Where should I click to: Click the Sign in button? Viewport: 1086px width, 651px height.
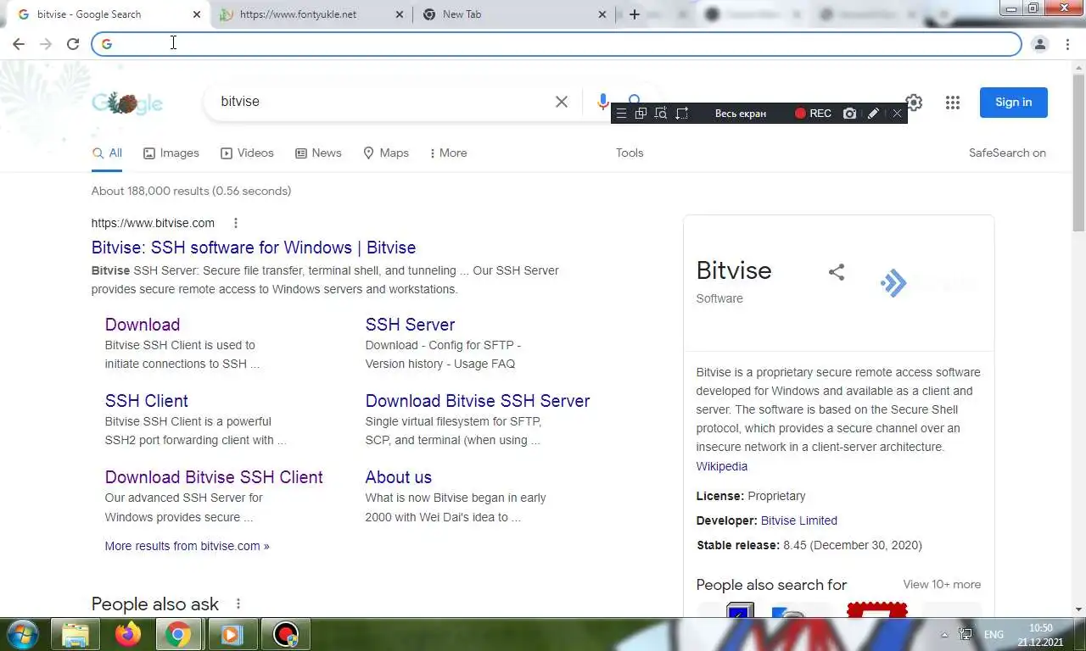click(x=1014, y=103)
